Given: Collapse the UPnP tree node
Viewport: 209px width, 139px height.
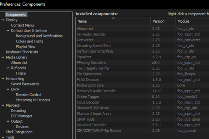Looking at the screenshot, I should (8, 89).
